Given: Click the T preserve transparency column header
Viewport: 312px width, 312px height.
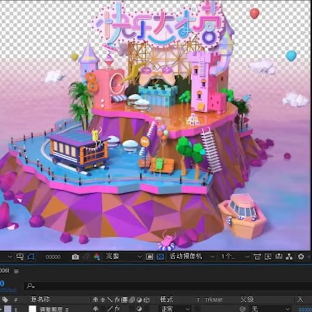Looking at the screenshot, I should pyautogui.click(x=198, y=300).
